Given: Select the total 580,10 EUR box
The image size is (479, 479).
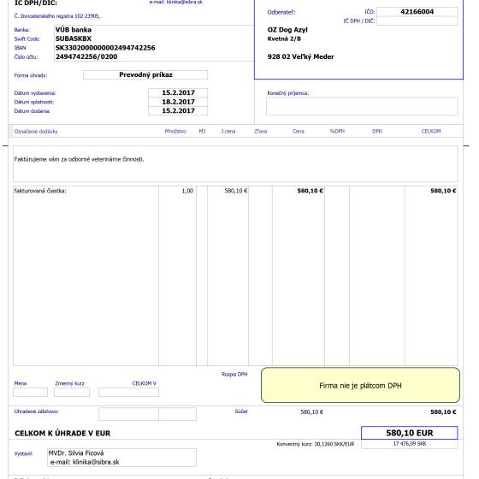Looking at the screenshot, I should click(x=410, y=433).
